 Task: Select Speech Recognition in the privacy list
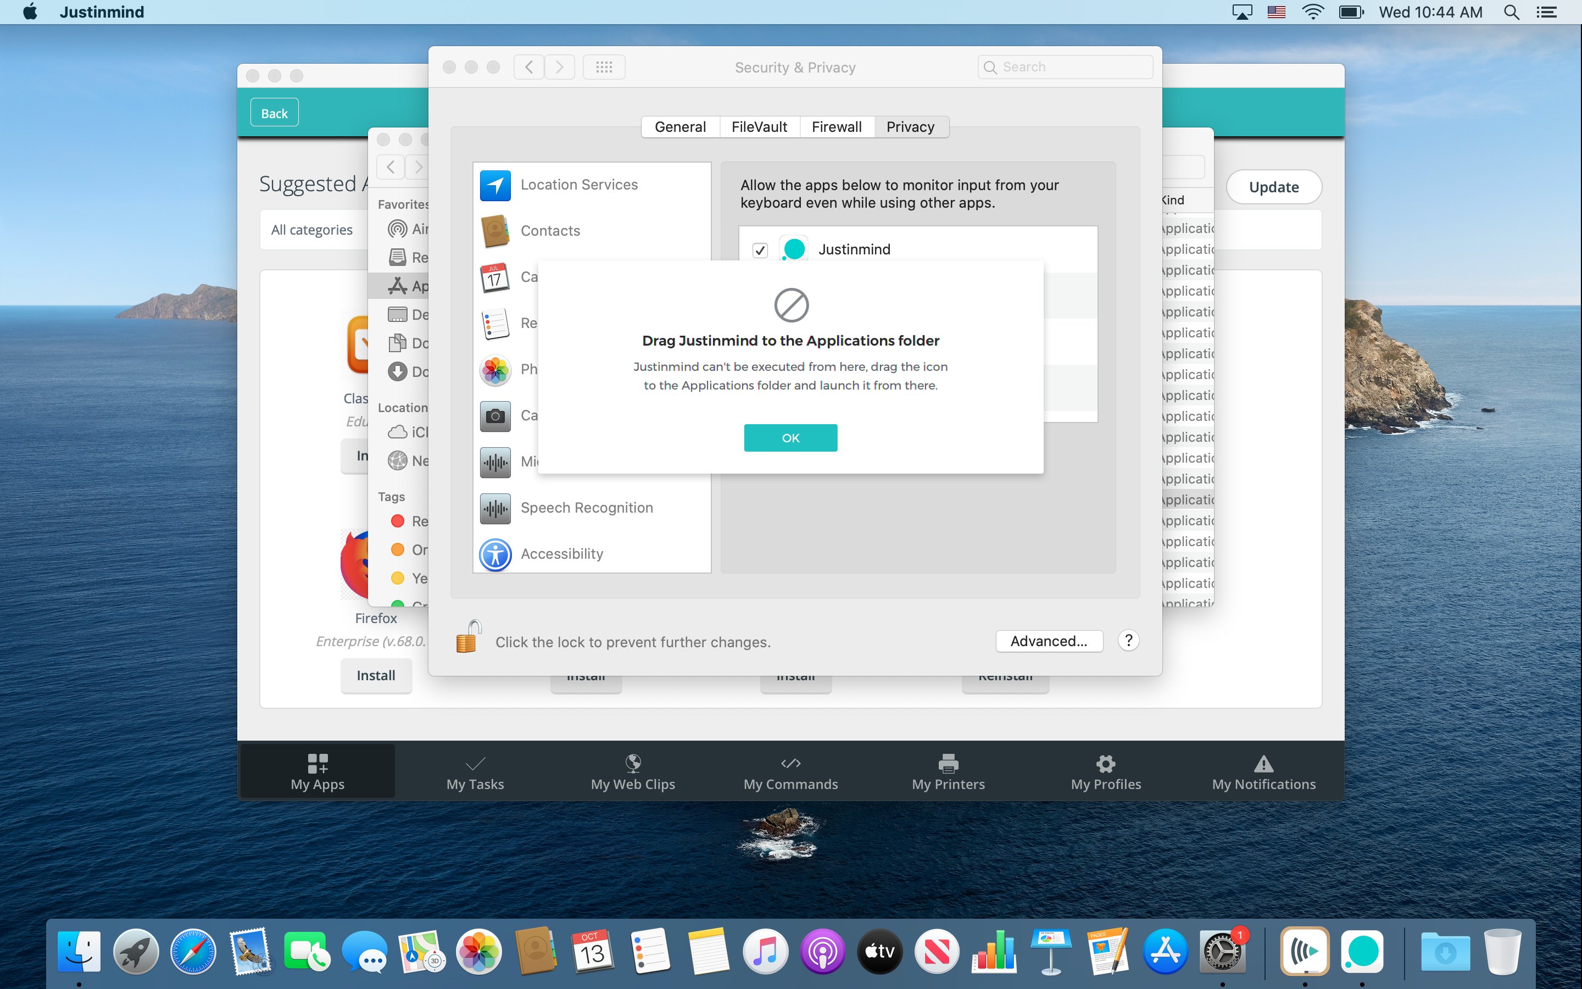[x=586, y=508]
